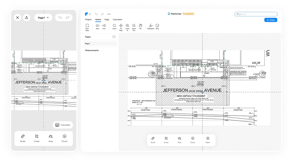Screen dimensions: 292x163
Task: Add a New Page from toolbar
Action: tap(87, 26)
